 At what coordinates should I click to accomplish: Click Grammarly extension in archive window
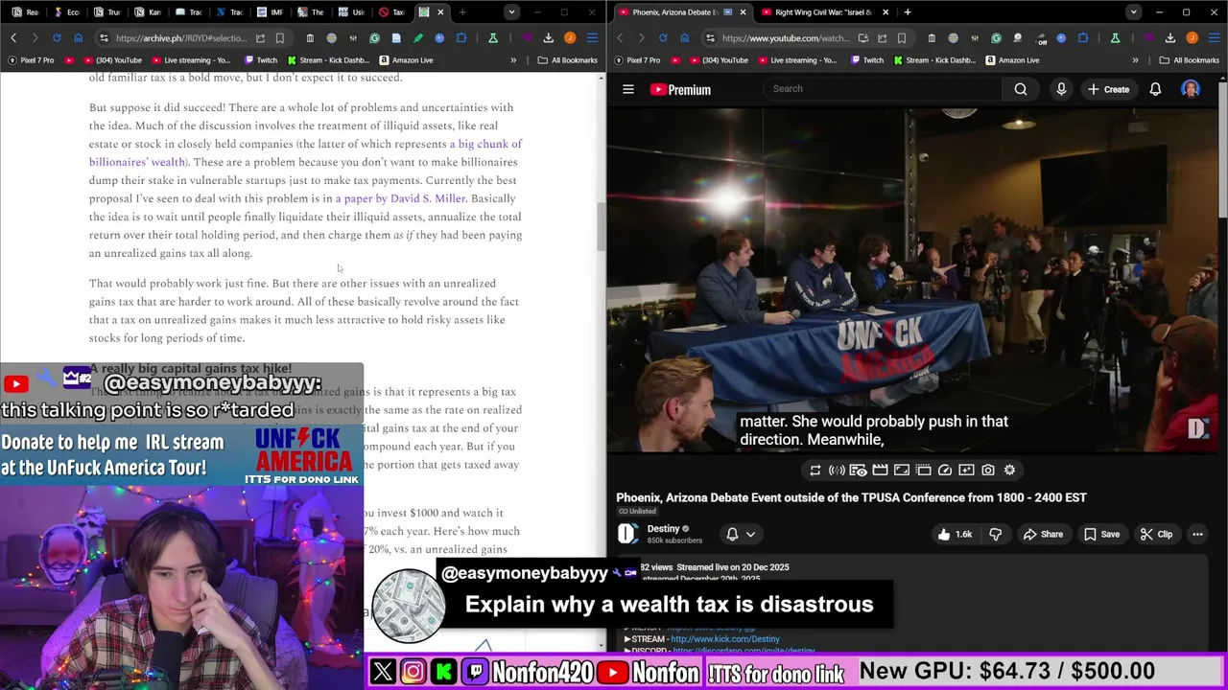(374, 38)
